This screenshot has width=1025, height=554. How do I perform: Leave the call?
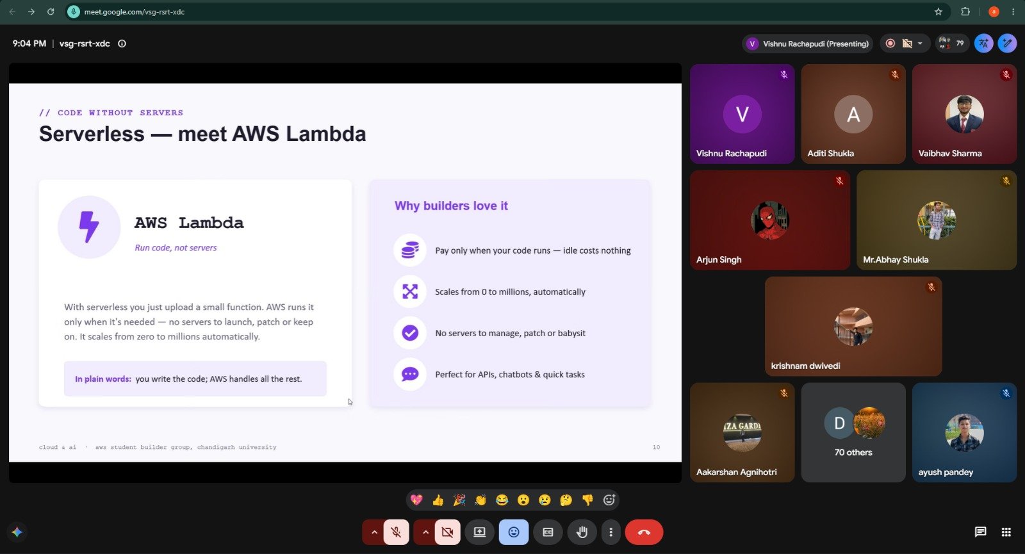pyautogui.click(x=644, y=532)
